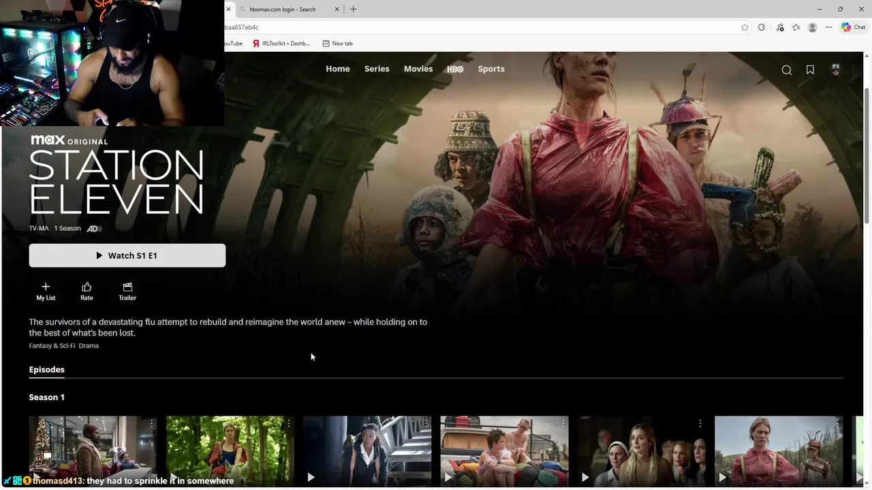Viewport: 872px width, 490px height.
Task: Open Series in Max navigation
Action: pos(377,69)
